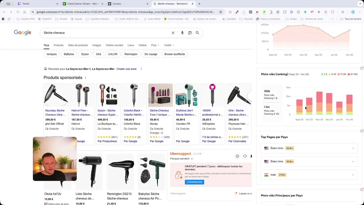Expand the Inde 21.6m row

click(x=309, y=175)
